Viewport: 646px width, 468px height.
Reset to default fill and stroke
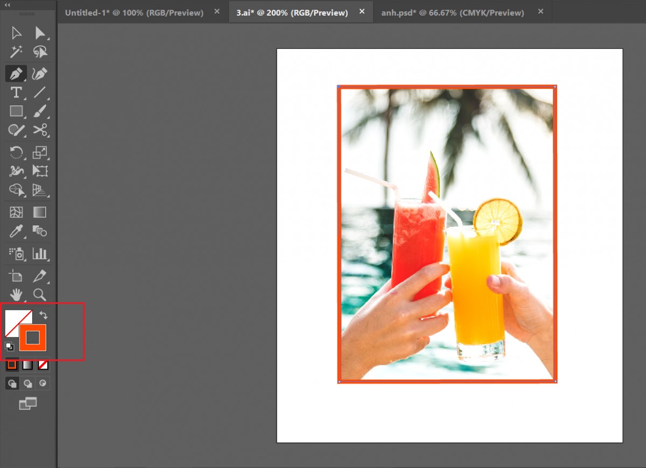(x=9, y=346)
